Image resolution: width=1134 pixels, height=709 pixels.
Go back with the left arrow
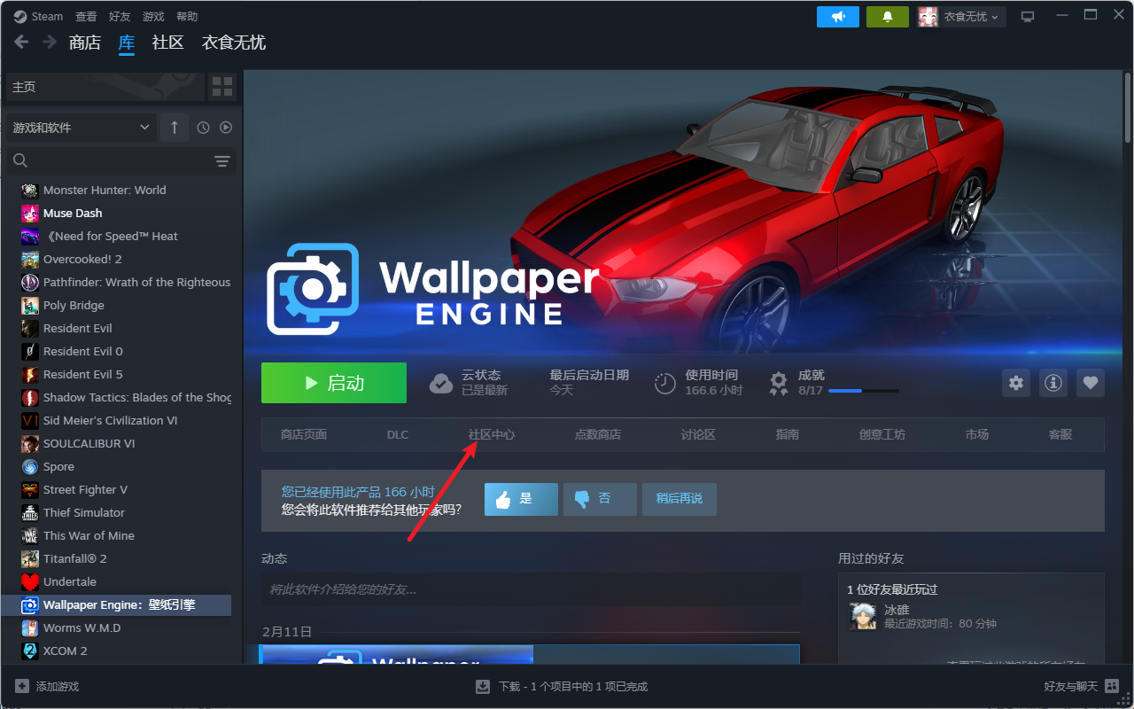pyautogui.click(x=22, y=42)
